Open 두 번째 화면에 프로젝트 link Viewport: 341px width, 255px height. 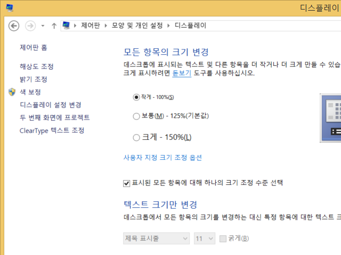[54, 117]
